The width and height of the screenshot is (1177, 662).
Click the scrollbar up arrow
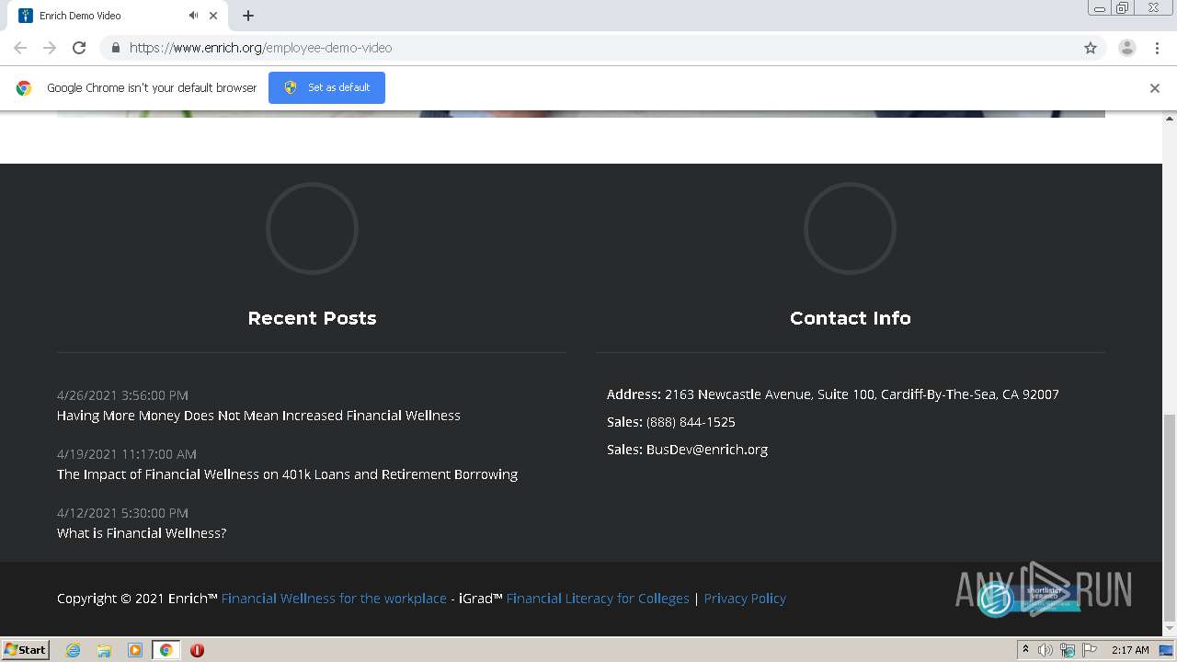tap(1170, 119)
